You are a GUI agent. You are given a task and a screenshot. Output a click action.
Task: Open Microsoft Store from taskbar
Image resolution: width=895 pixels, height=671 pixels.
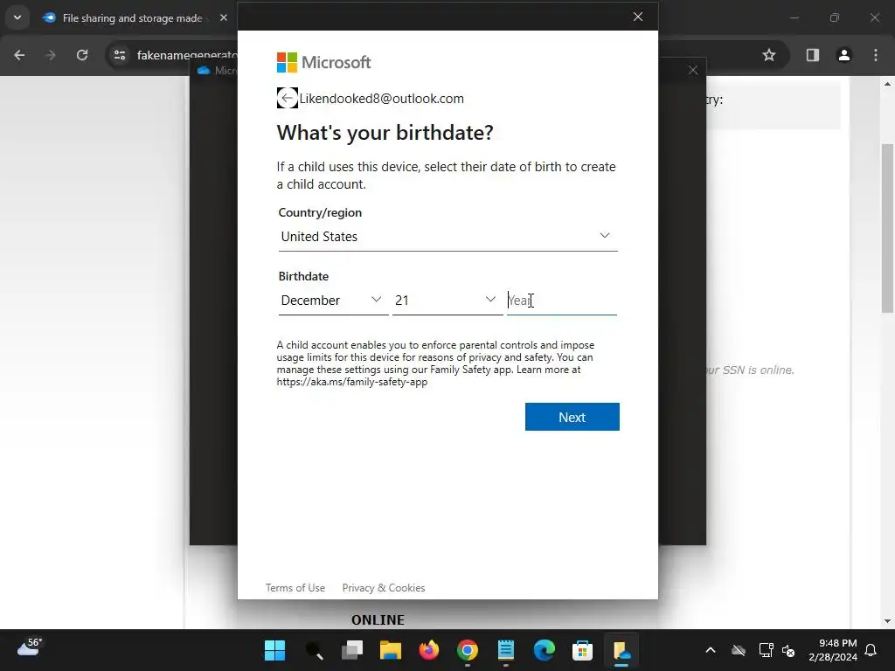coord(583,650)
